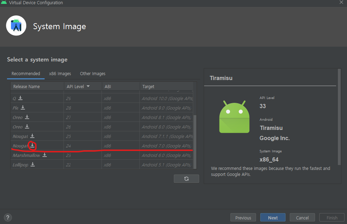The height and width of the screenshot is (224, 347).
Task: Click API level 27 cell
Action: [x=83, y=117]
